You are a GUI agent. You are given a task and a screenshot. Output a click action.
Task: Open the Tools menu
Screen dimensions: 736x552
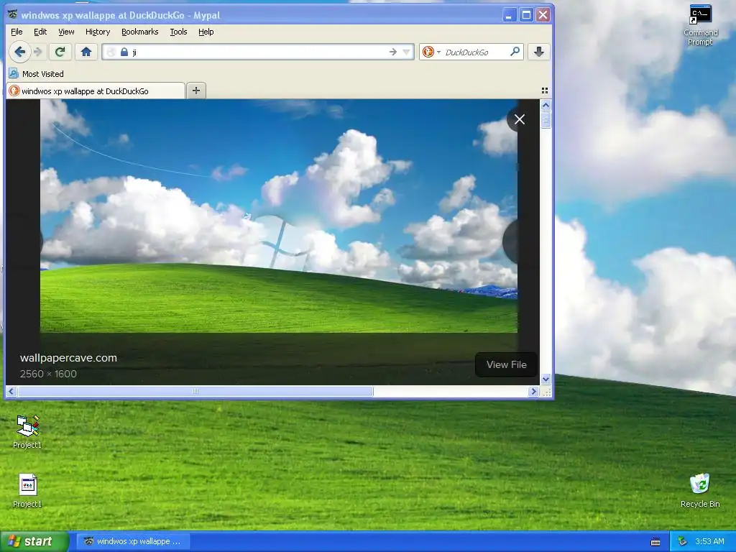pyautogui.click(x=178, y=32)
